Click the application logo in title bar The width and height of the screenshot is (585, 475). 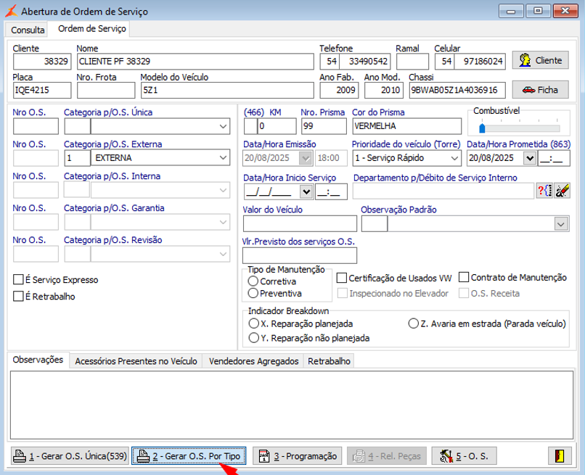pyautogui.click(x=11, y=11)
